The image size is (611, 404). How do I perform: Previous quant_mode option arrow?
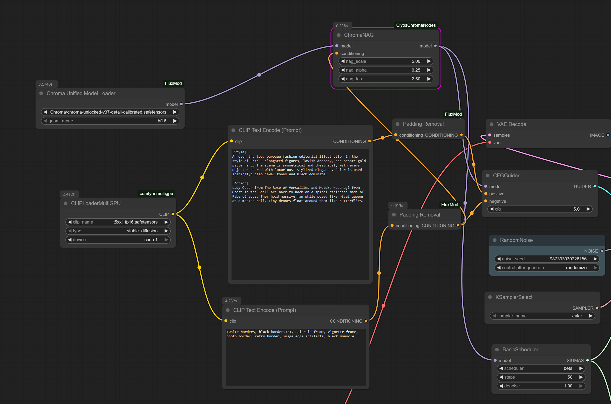[45, 121]
